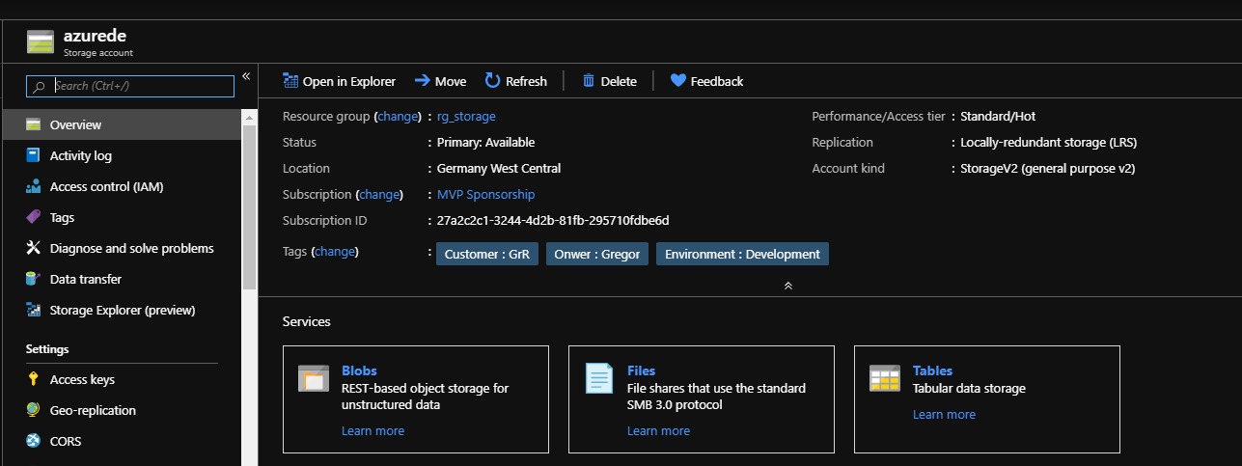Click the Access keys key icon
Image resolution: width=1242 pixels, height=466 pixels.
(33, 379)
